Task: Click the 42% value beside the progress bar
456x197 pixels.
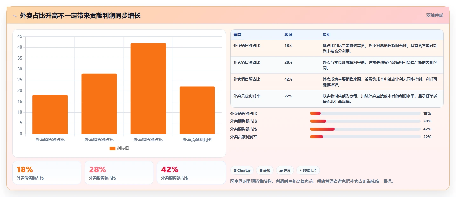Action: click(x=427, y=129)
